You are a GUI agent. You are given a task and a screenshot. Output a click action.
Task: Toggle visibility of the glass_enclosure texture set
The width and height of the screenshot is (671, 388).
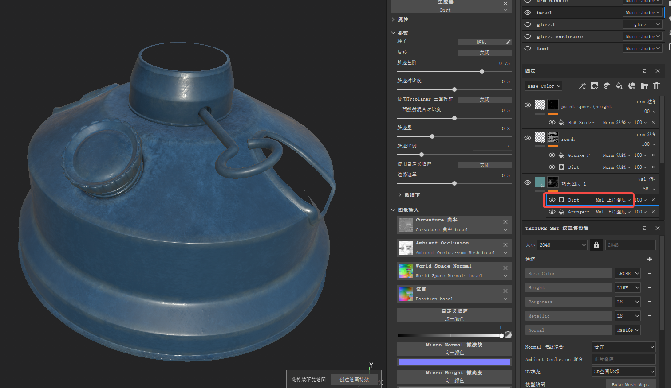528,36
